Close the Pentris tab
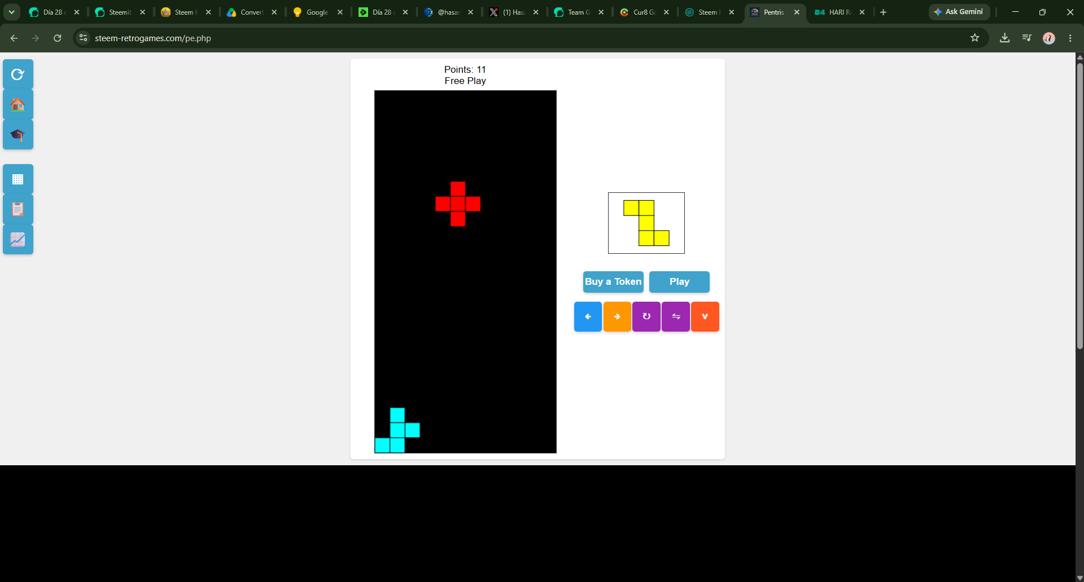The height and width of the screenshot is (582, 1084). pyautogui.click(x=797, y=12)
